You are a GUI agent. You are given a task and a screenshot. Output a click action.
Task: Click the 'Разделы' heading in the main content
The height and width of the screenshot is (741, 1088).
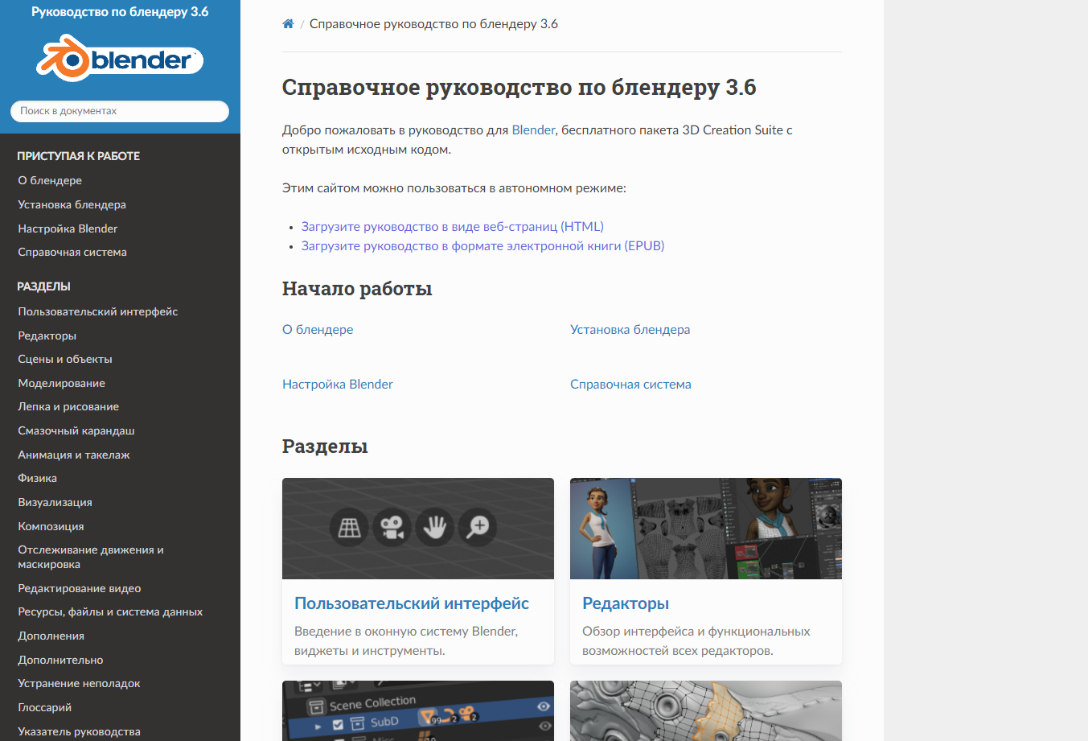coord(325,447)
